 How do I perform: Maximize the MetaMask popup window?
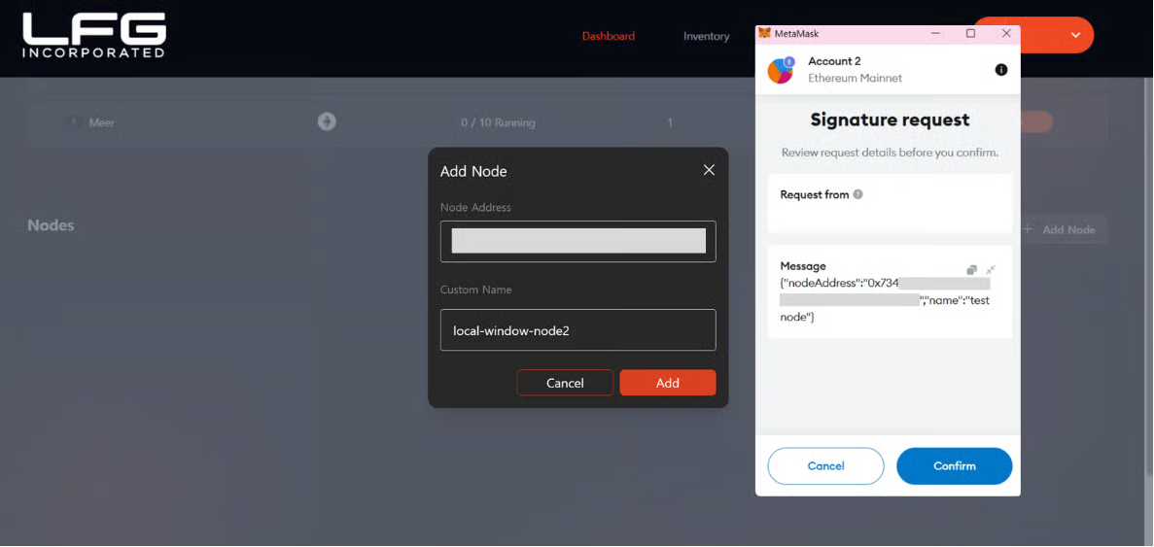pos(970,34)
